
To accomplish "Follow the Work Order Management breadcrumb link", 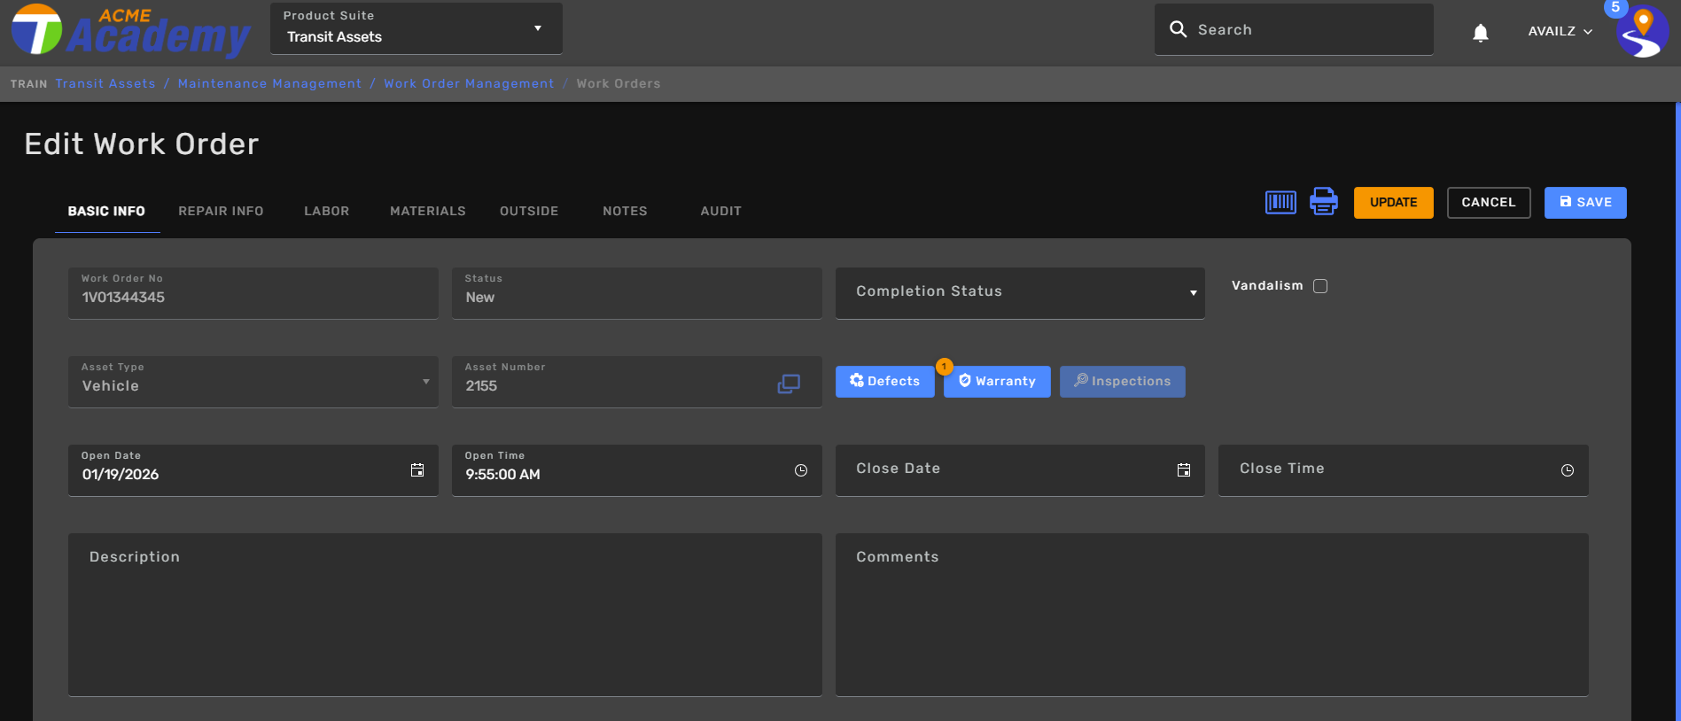I will [469, 83].
